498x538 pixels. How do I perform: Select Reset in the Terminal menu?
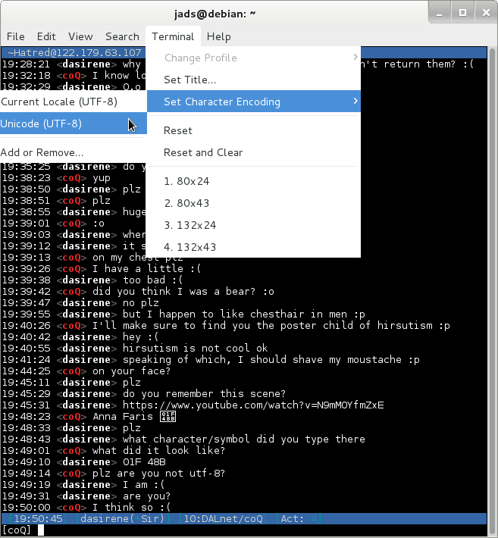[x=254, y=130]
